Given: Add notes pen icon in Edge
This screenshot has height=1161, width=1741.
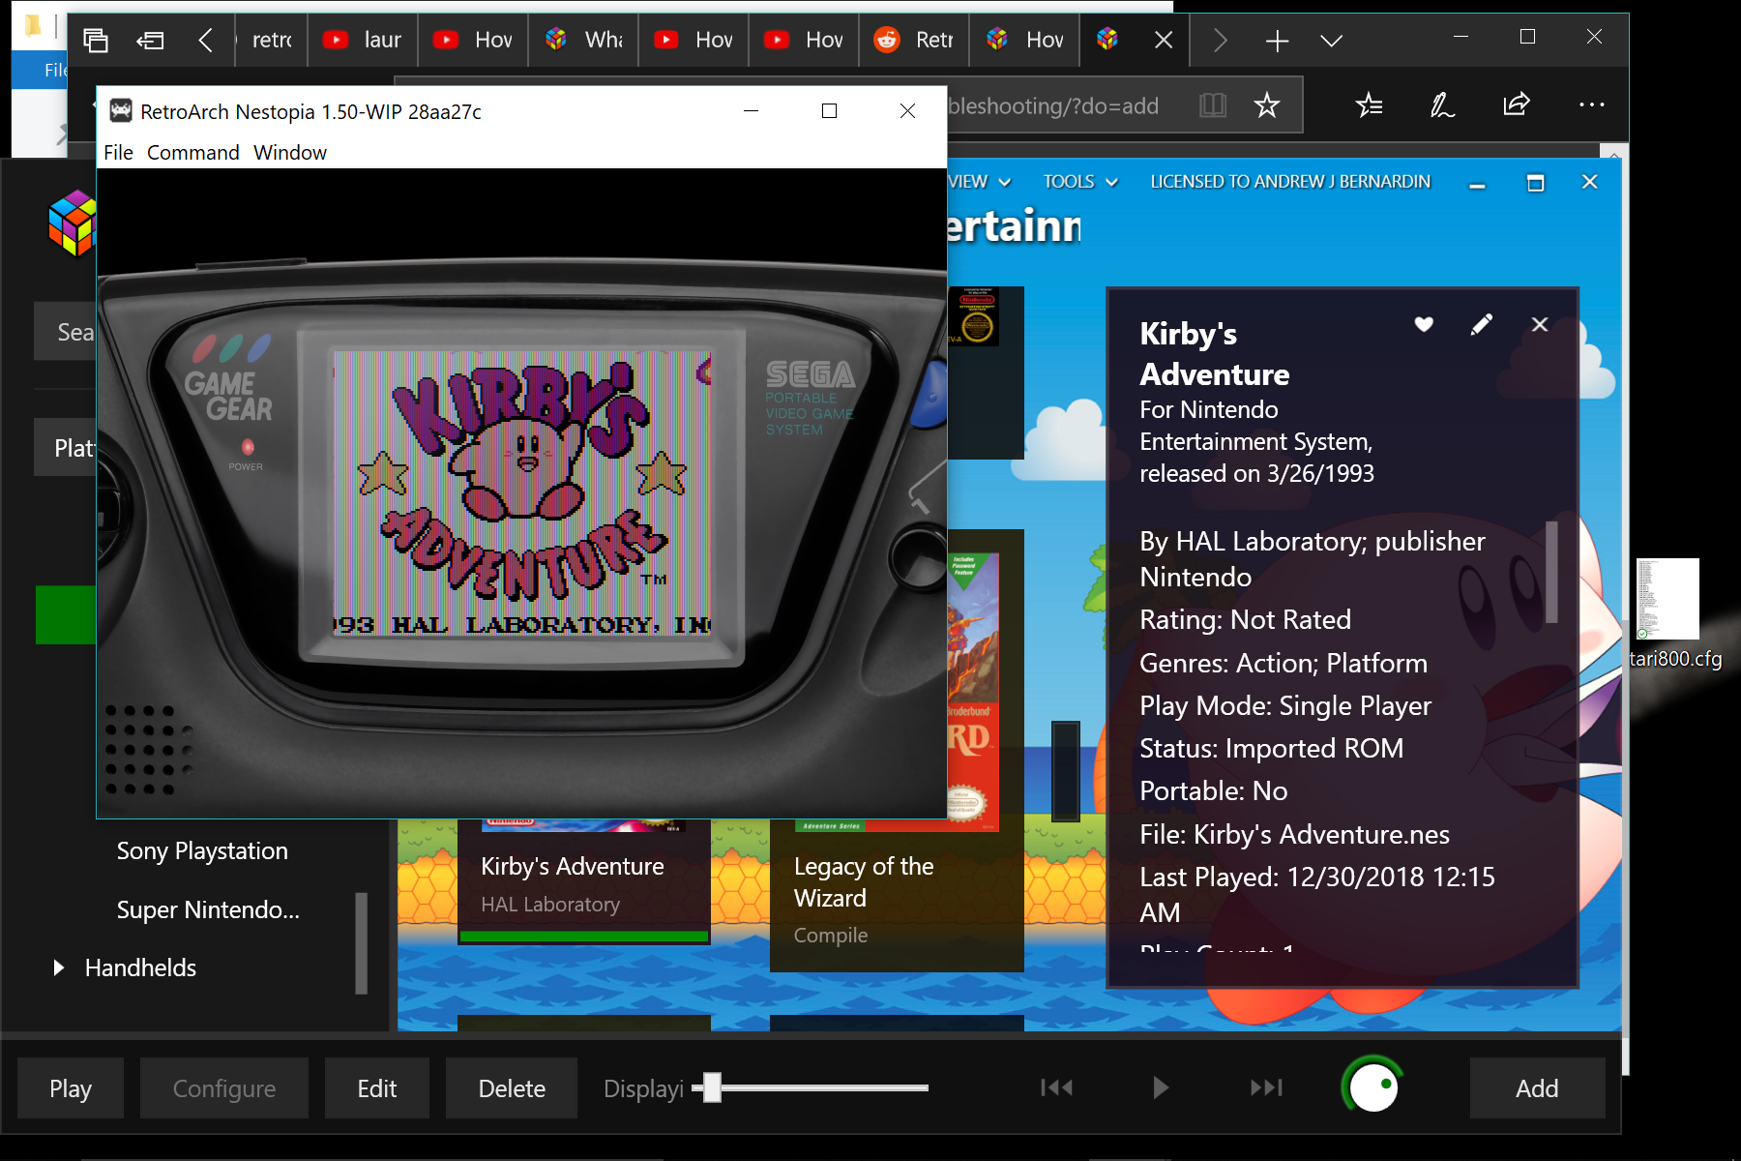Looking at the screenshot, I should 1442,104.
